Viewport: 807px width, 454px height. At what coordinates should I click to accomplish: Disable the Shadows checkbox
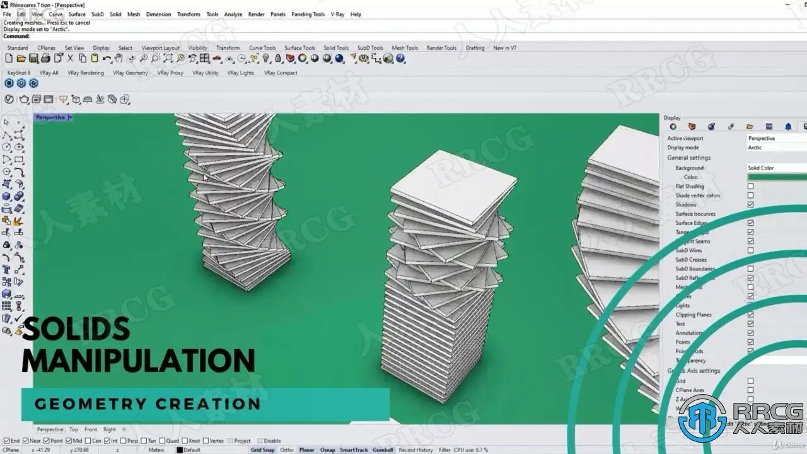point(750,204)
